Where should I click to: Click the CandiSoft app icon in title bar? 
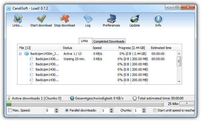(9, 9)
